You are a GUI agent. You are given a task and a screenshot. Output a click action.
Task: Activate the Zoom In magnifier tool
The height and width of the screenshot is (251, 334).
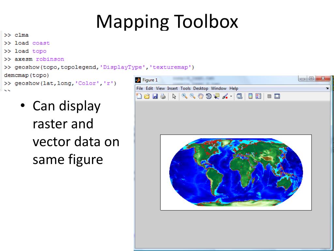[185, 96]
